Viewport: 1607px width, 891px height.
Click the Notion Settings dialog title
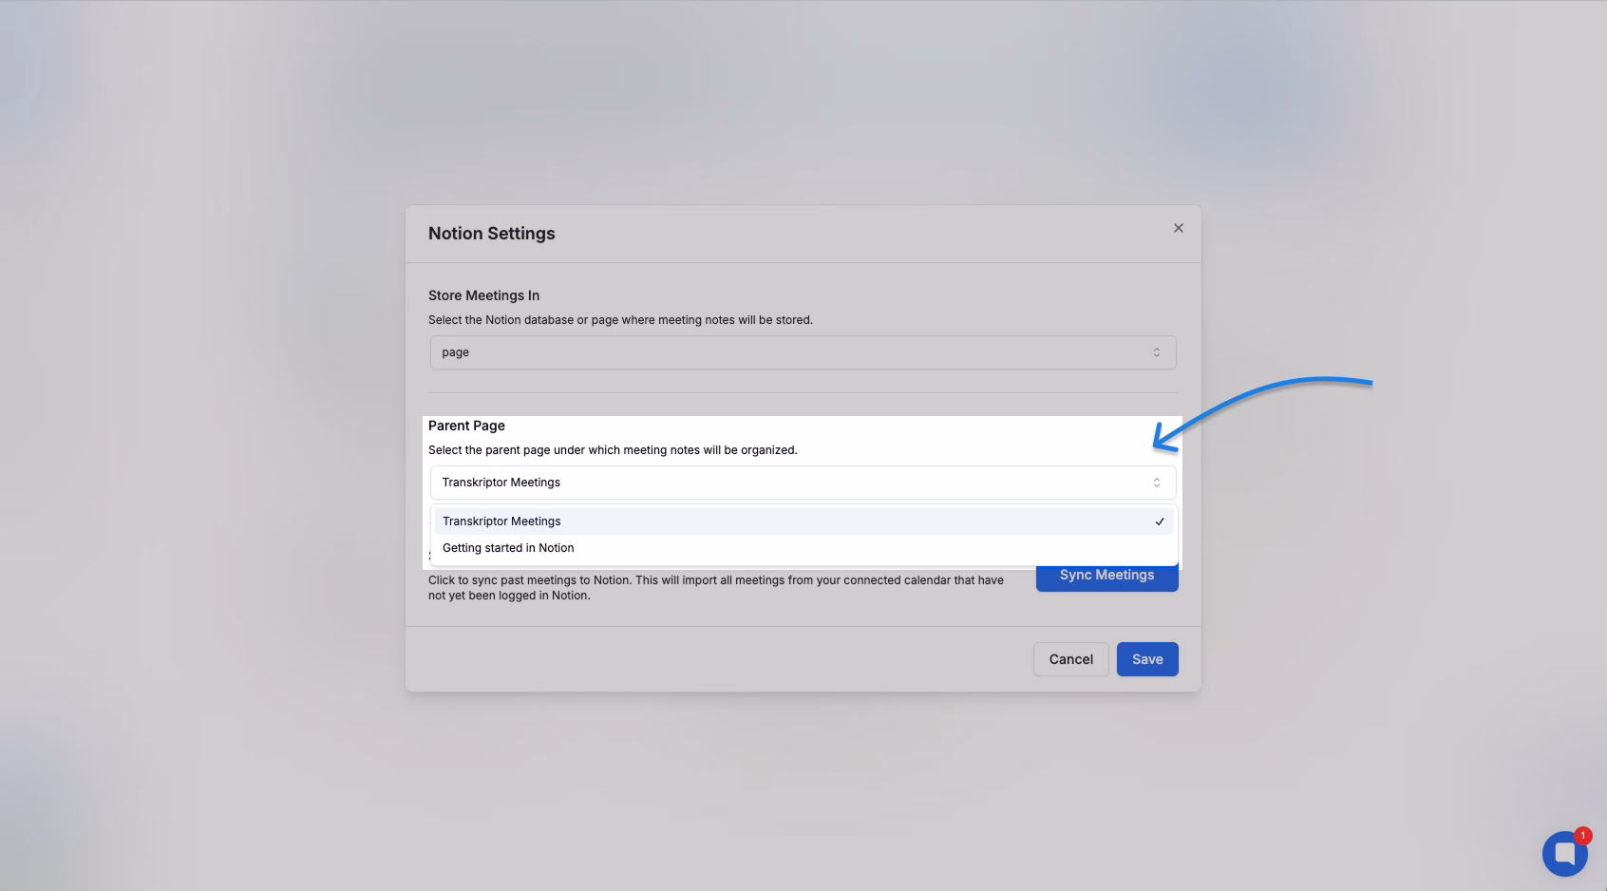tap(491, 234)
